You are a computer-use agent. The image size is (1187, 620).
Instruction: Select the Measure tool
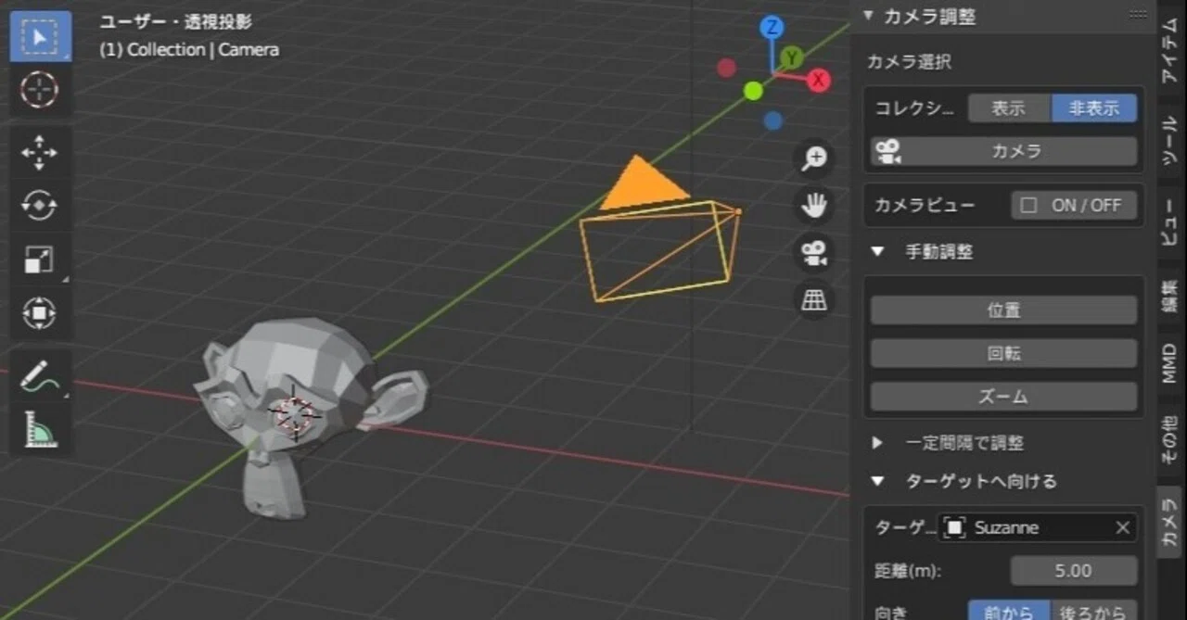[x=39, y=428]
